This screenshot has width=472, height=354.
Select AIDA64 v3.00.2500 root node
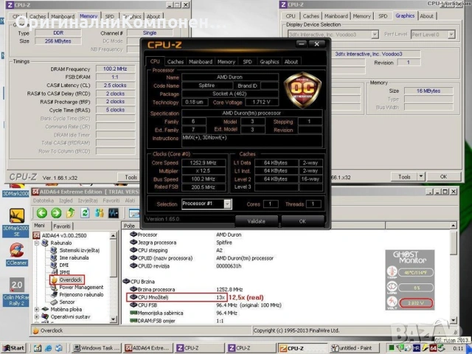64,235
